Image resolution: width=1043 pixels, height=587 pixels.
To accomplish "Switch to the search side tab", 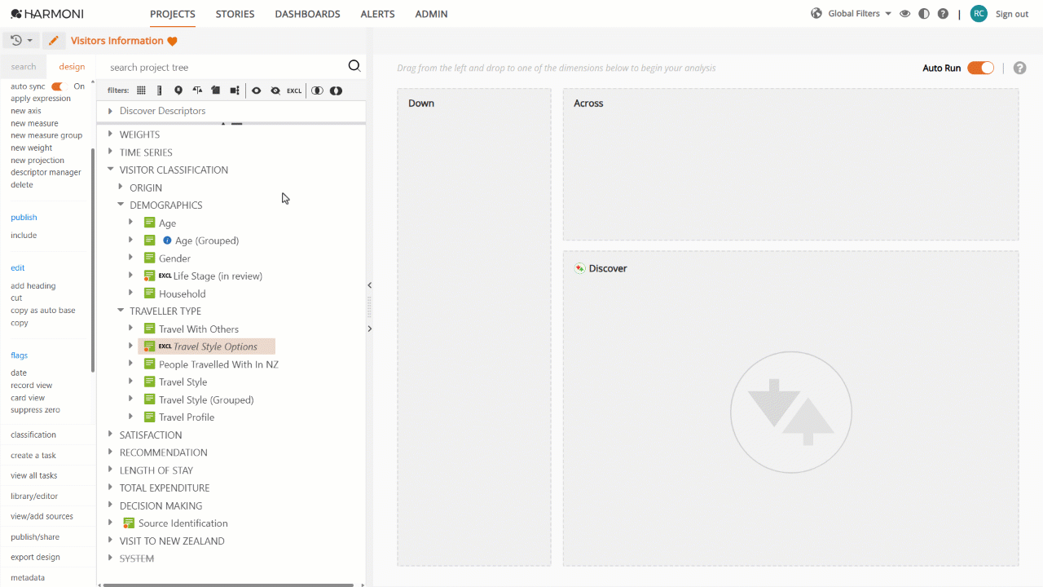I will tap(24, 67).
